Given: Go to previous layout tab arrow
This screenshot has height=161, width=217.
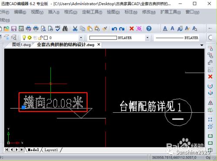Looking at the screenshot, I should pyautogui.click(x=12, y=150).
